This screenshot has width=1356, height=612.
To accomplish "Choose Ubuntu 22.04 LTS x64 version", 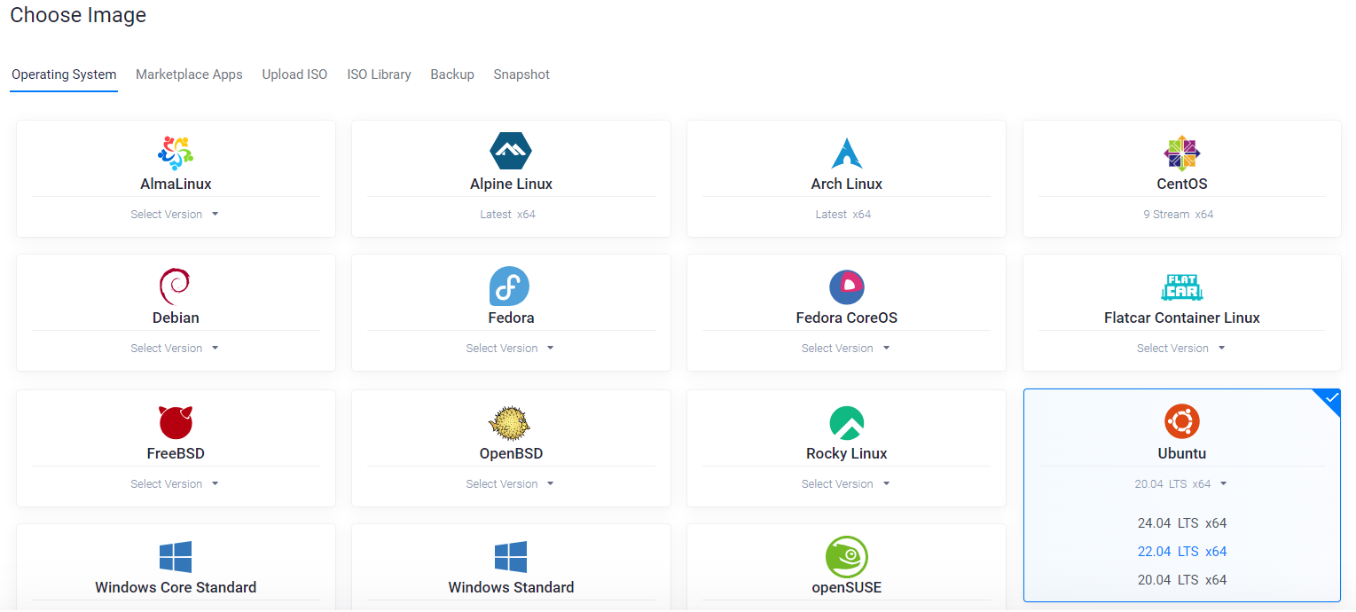I will pyautogui.click(x=1182, y=552).
